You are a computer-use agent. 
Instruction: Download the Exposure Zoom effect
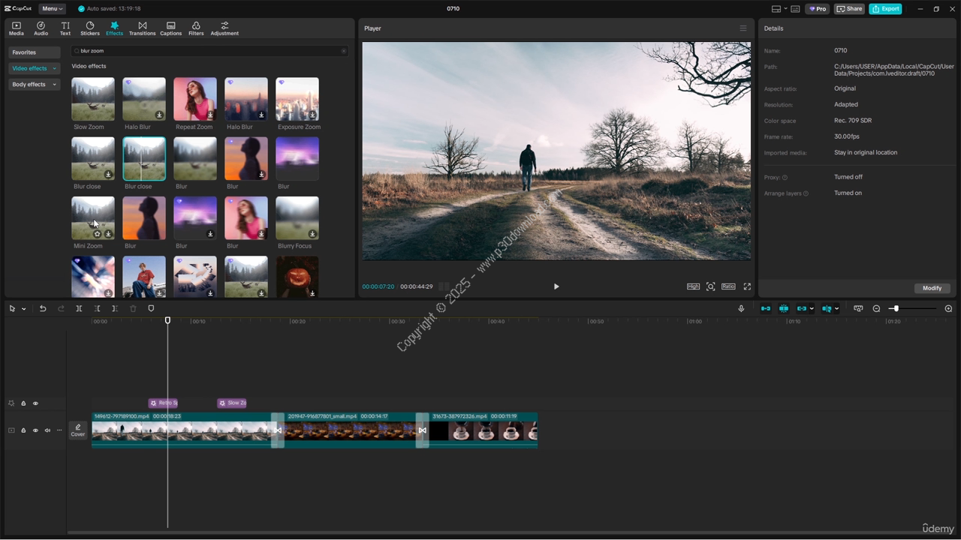click(312, 115)
